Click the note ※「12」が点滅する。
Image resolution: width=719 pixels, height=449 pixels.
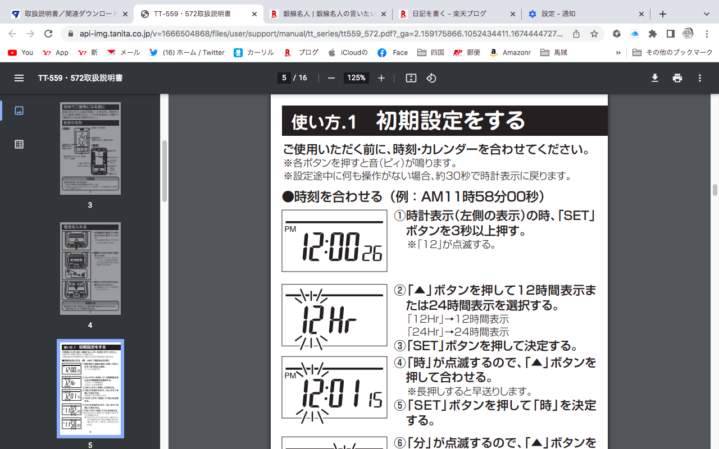pos(452,245)
